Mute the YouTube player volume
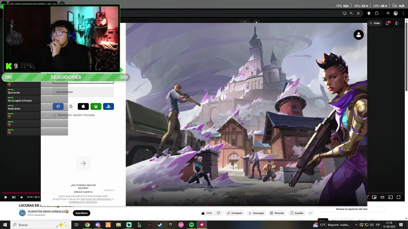 pos(22,197)
